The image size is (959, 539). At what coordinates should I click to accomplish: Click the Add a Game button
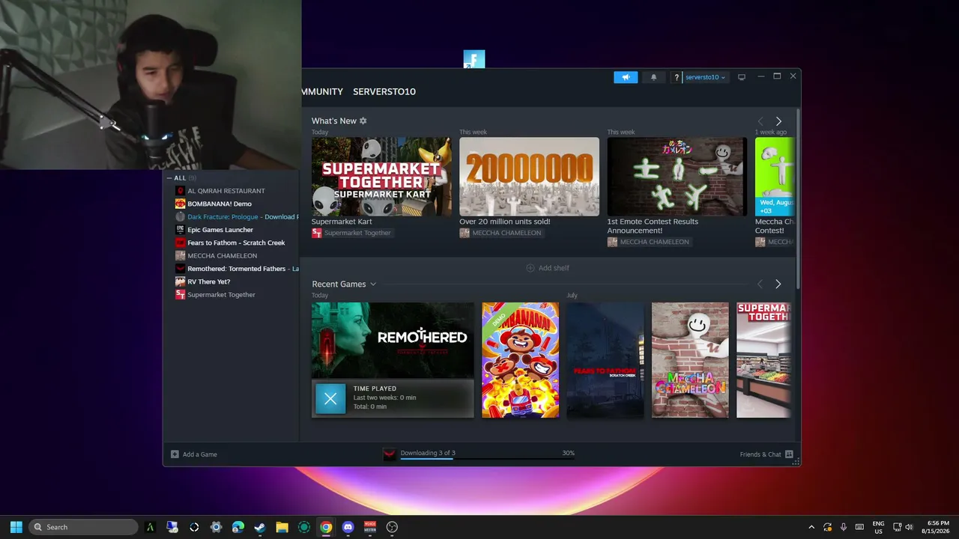click(194, 454)
